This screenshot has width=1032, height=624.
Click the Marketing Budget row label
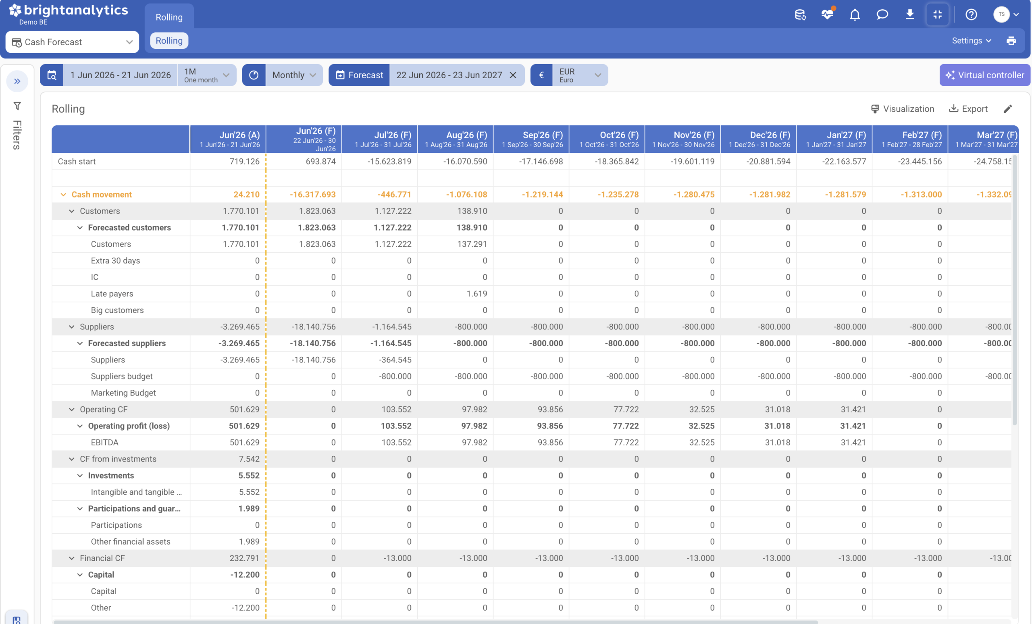tap(123, 393)
